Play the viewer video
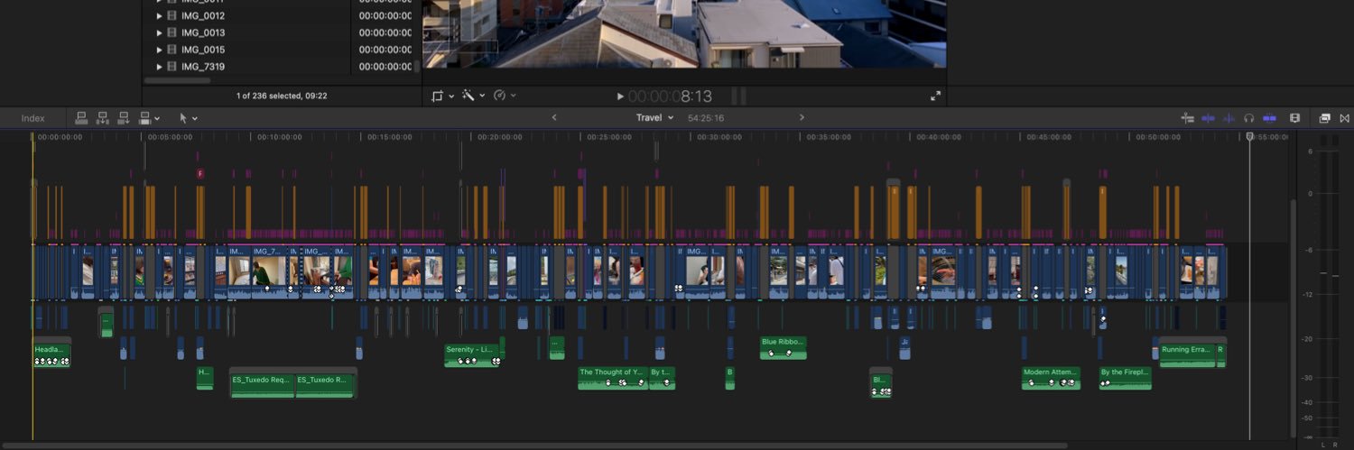This screenshot has height=450, width=1354. click(x=620, y=96)
